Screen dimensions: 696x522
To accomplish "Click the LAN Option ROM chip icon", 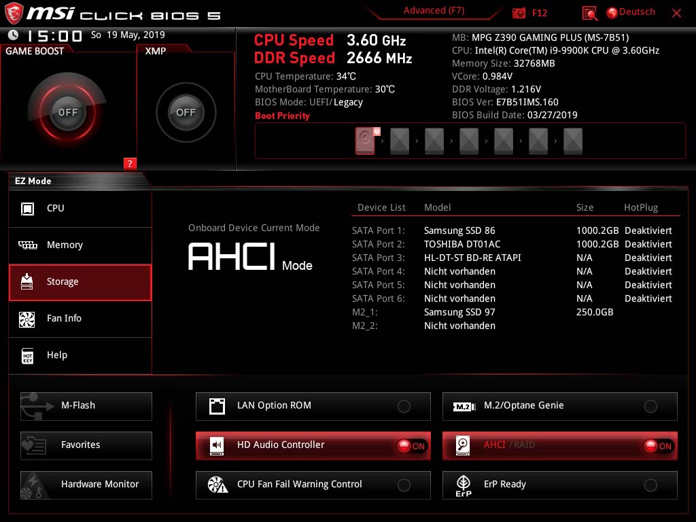I will pos(217,406).
